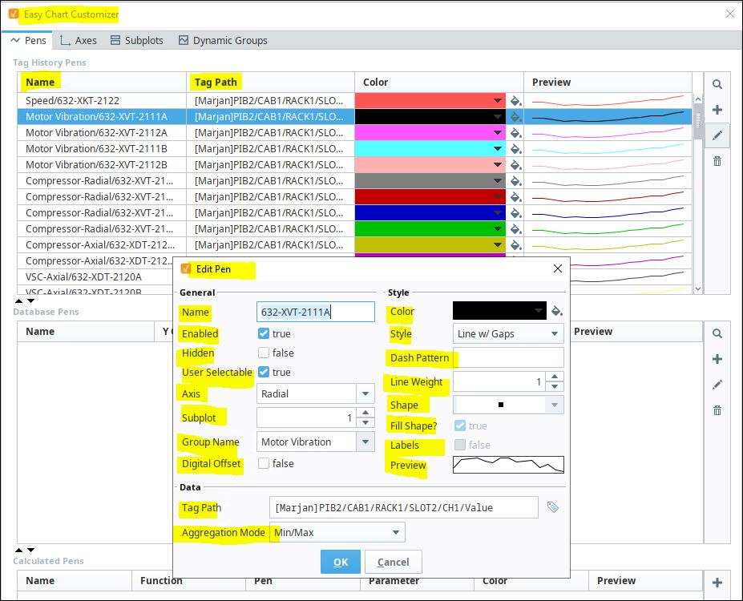Open paint bucket for red Compressor-Radial row

coord(515,196)
